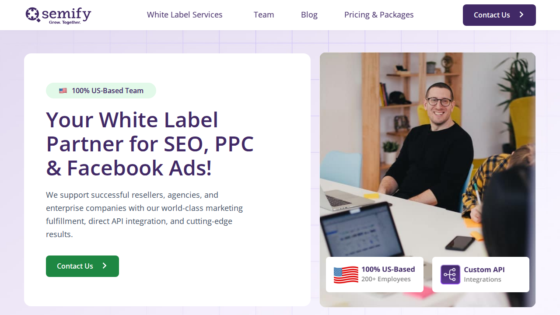Image resolution: width=560 pixels, height=315 pixels.
Task: Open the Blog link in navigation
Action: coord(309,15)
